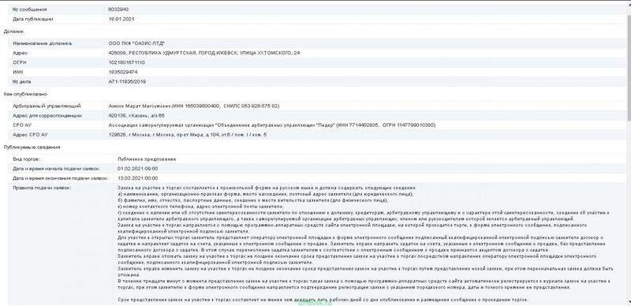
Task: Click the СРО АУ address in Москва
Action: (x=187, y=135)
